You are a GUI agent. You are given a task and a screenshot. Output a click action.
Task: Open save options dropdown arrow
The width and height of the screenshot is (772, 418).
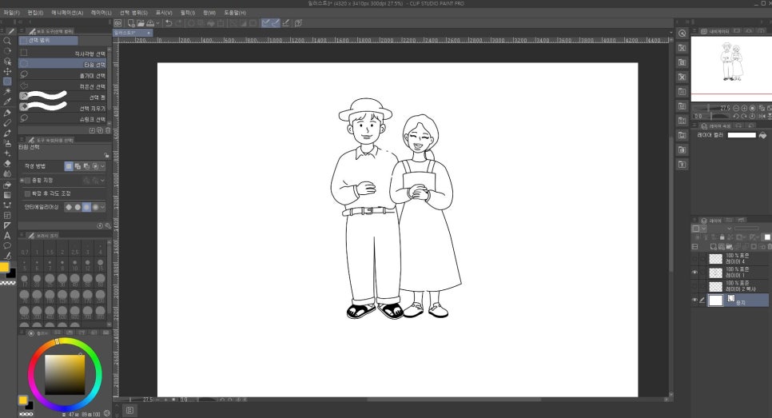(x=157, y=23)
